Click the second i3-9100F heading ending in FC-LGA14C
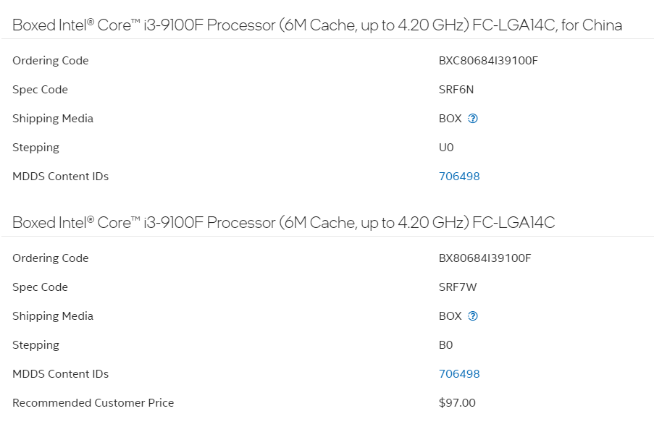Viewport: 654px width, 432px height. (x=284, y=222)
